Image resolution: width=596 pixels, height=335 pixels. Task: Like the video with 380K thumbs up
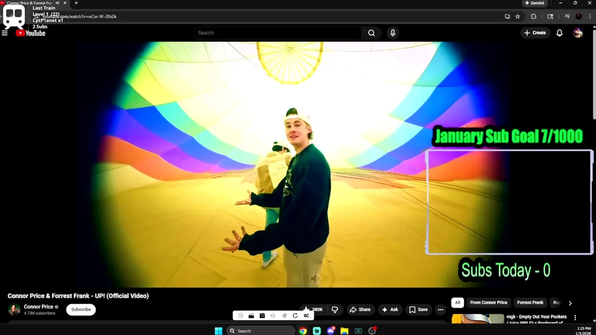tap(313, 309)
